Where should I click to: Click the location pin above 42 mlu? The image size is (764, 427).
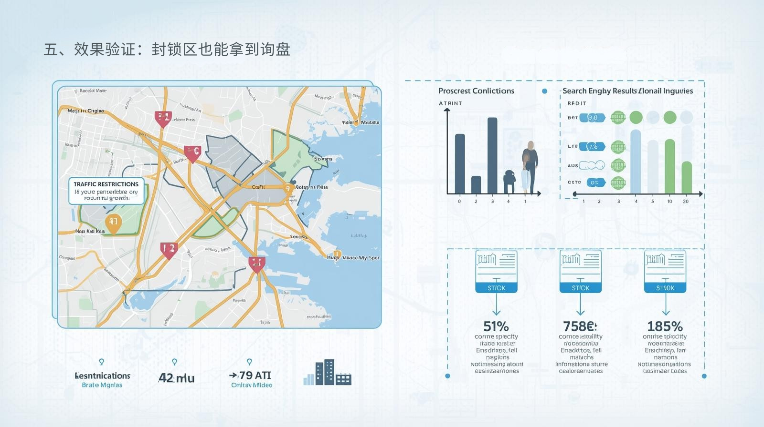(174, 362)
